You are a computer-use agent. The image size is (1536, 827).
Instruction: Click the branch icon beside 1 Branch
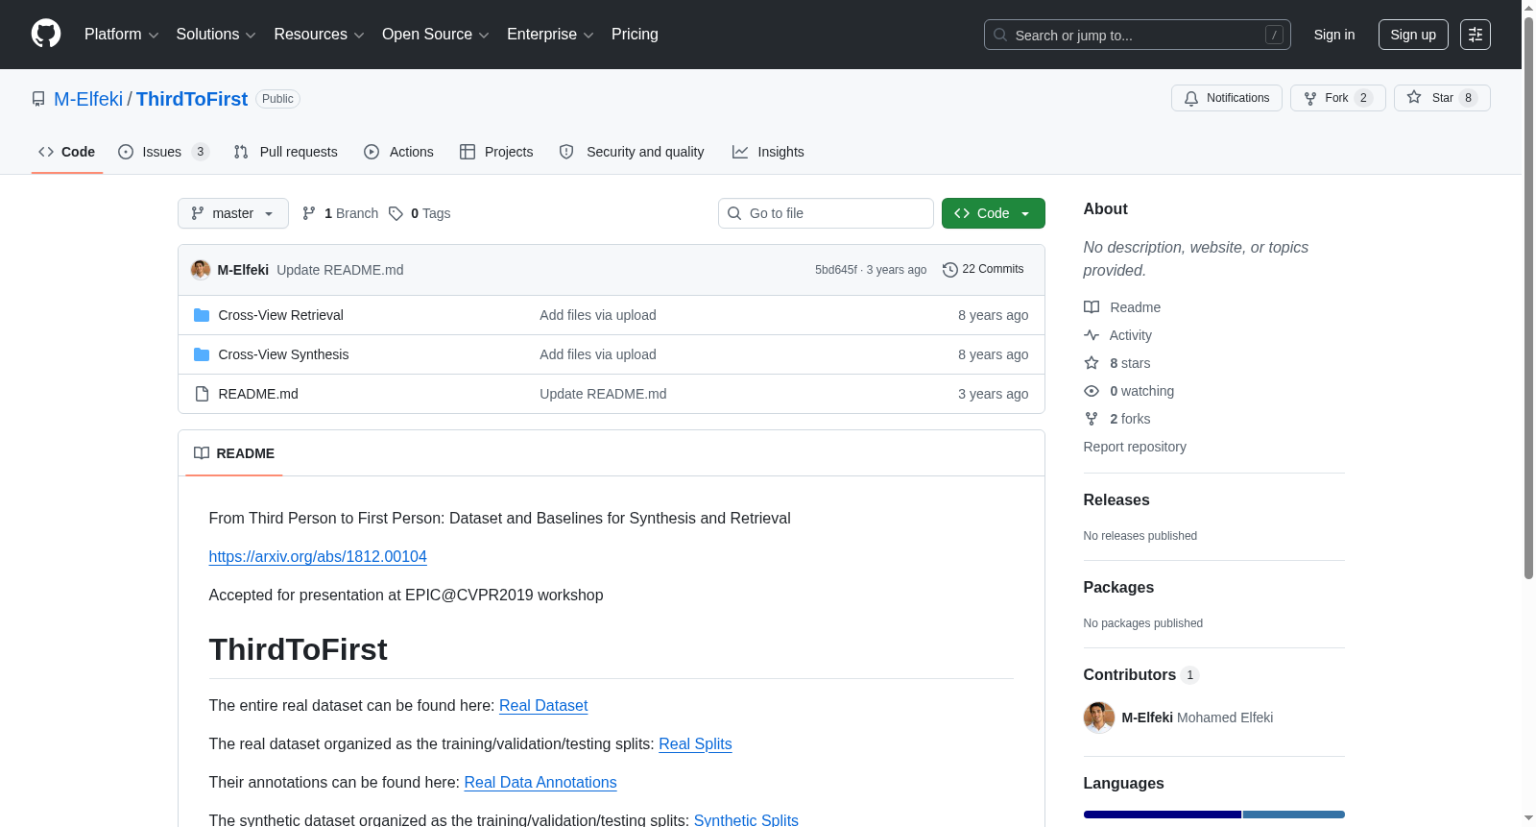pos(309,213)
